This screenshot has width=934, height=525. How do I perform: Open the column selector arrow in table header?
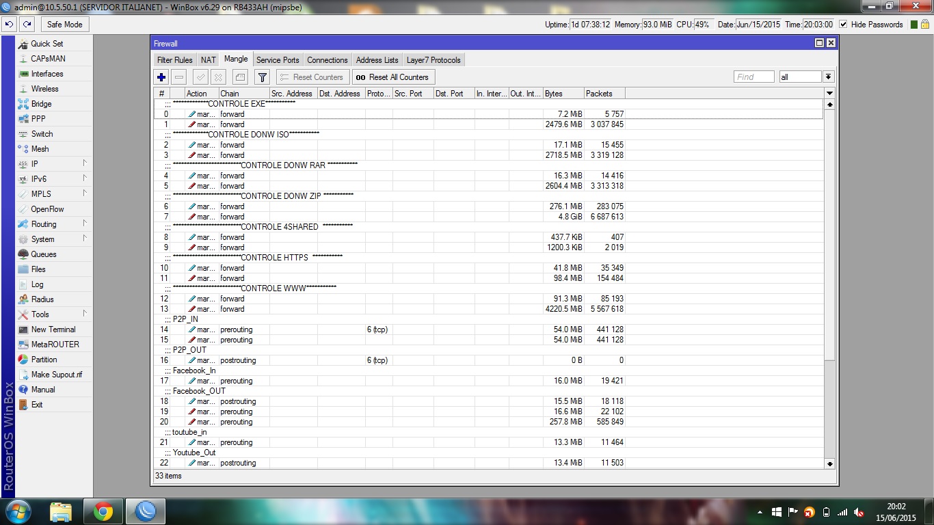coord(830,94)
